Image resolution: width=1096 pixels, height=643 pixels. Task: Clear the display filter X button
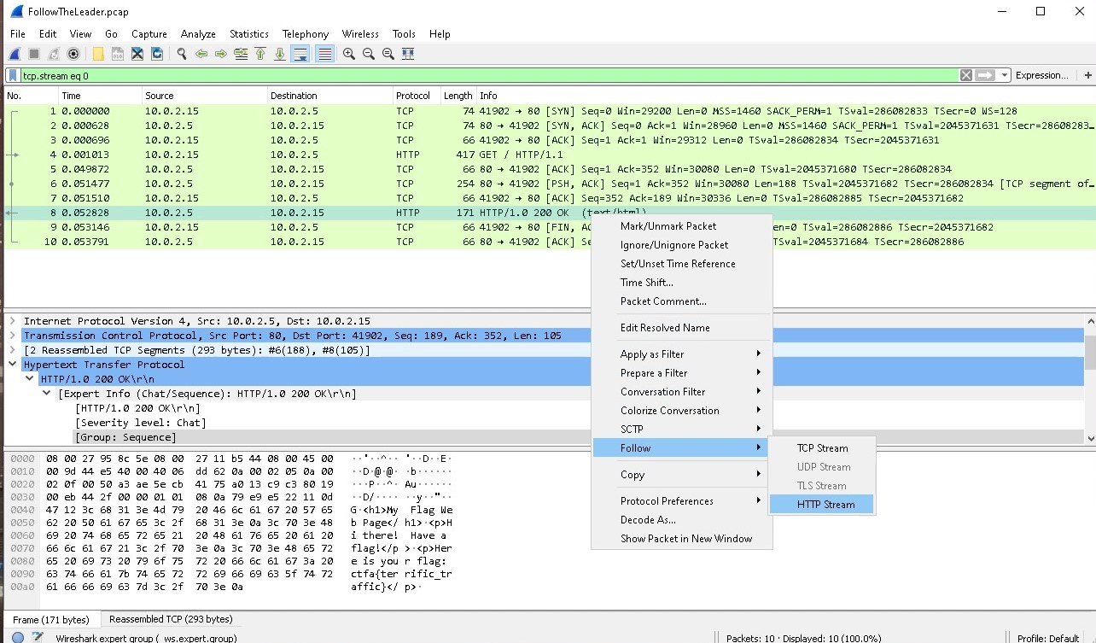tap(966, 75)
